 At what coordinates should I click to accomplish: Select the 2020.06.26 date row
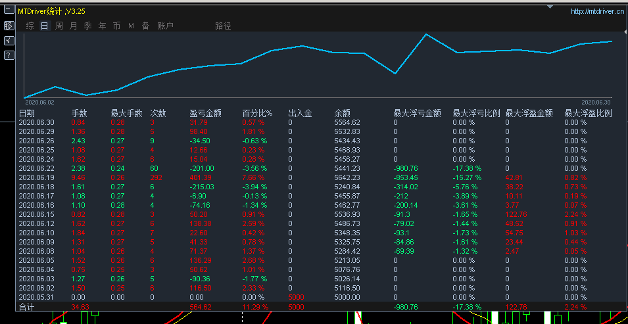36,141
